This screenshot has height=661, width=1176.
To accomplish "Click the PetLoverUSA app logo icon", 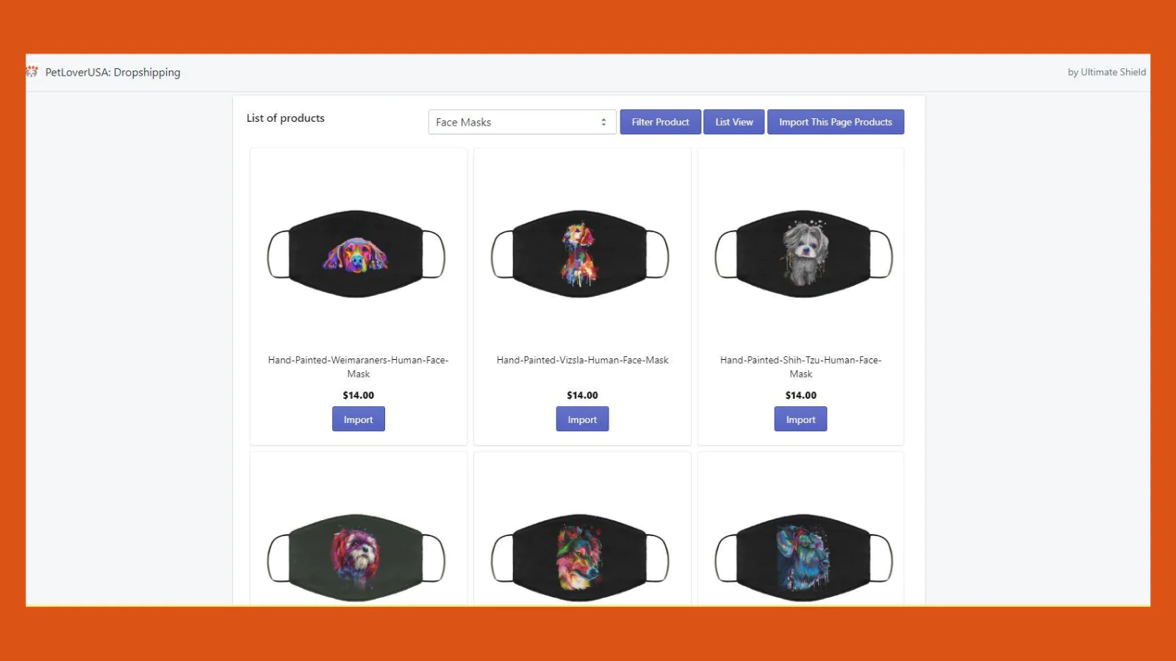I will click(32, 72).
